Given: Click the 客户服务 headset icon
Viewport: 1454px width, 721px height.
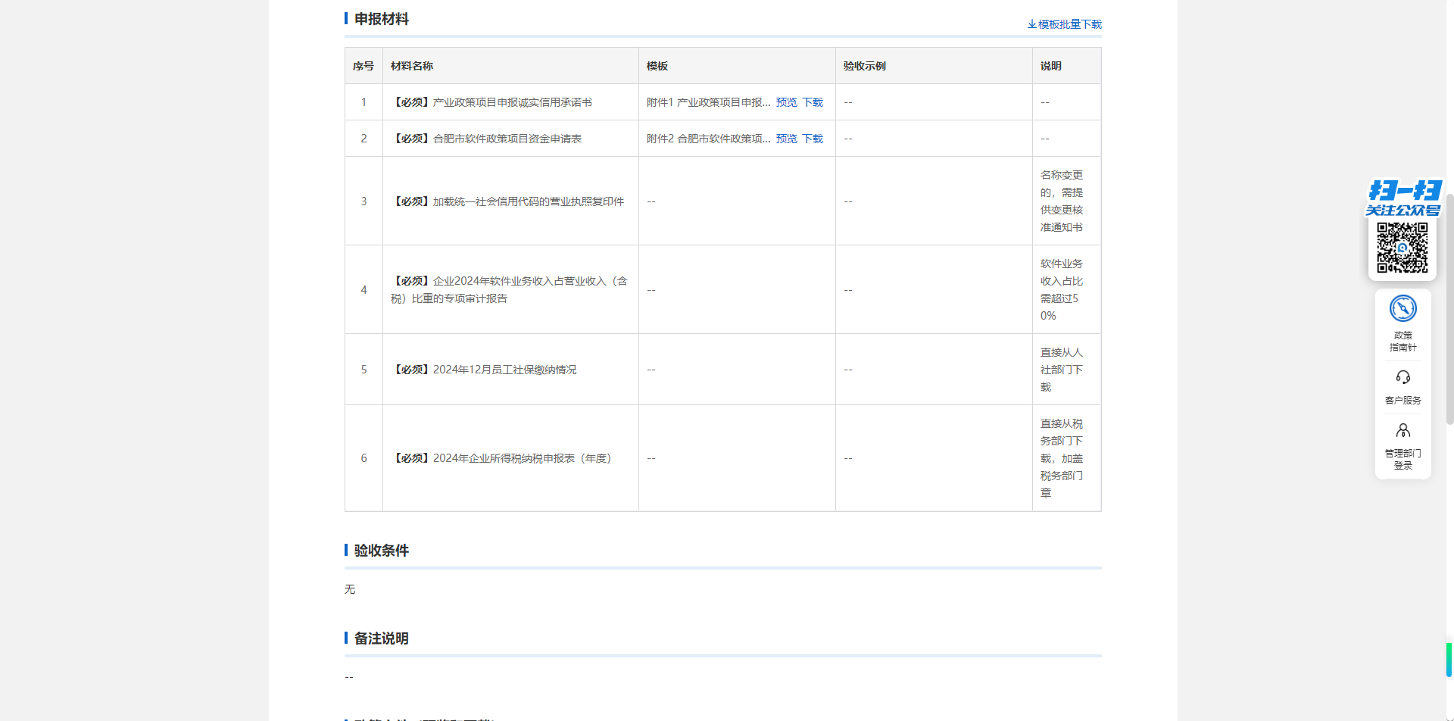Looking at the screenshot, I should pyautogui.click(x=1403, y=377).
